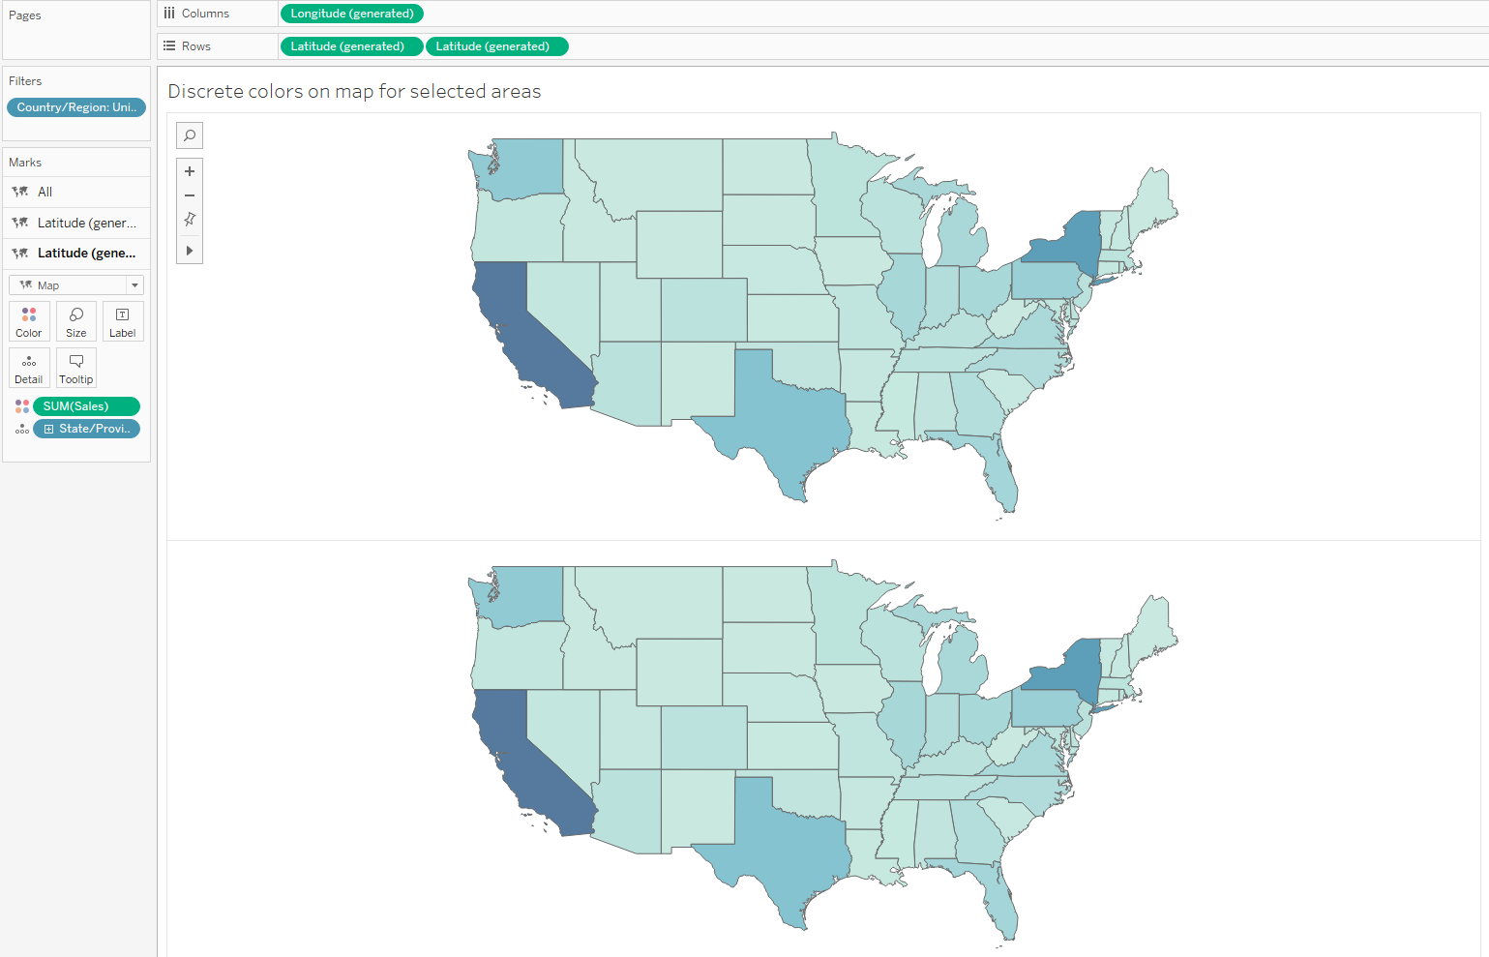Zoom out of the map with minus button

[190, 195]
